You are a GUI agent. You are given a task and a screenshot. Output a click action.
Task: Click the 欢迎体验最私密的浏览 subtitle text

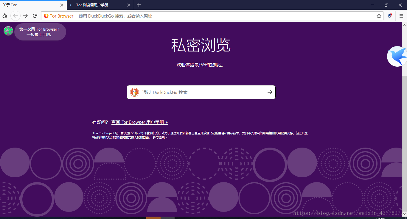coord(200,65)
